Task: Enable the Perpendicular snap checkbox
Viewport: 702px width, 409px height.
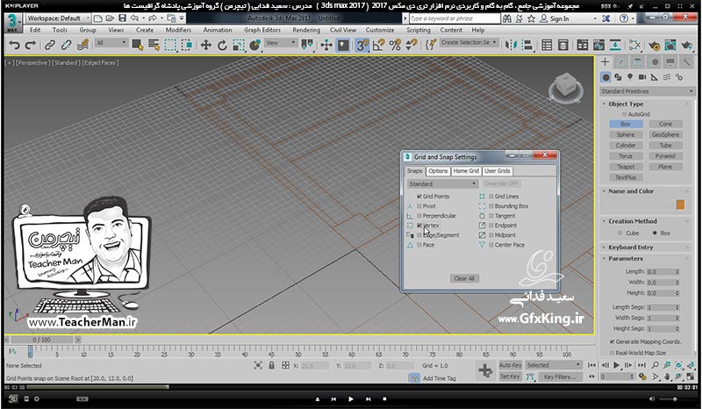Action: [x=419, y=216]
